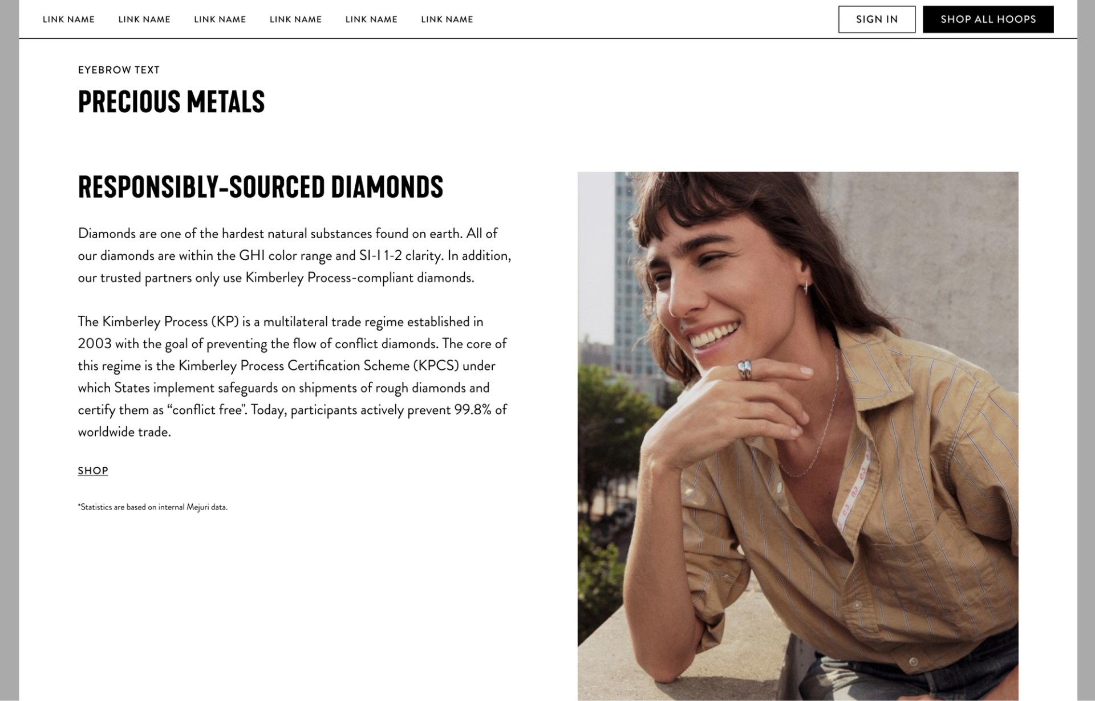Open SHOP ALL HOOPS button
The height and width of the screenshot is (701, 1095).
click(988, 19)
